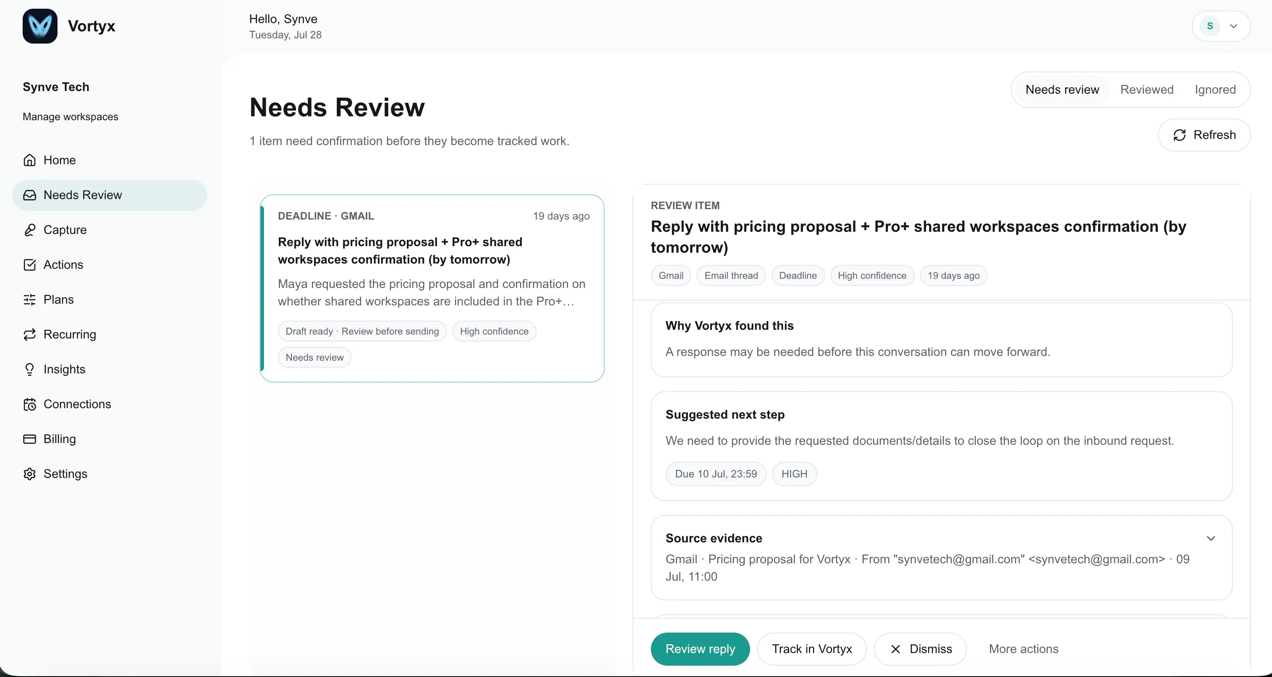Click the DEADLINE · GMAIL card label
1272x677 pixels.
tap(326, 216)
